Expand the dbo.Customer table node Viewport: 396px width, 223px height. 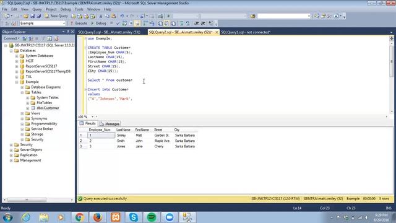pos(28,108)
